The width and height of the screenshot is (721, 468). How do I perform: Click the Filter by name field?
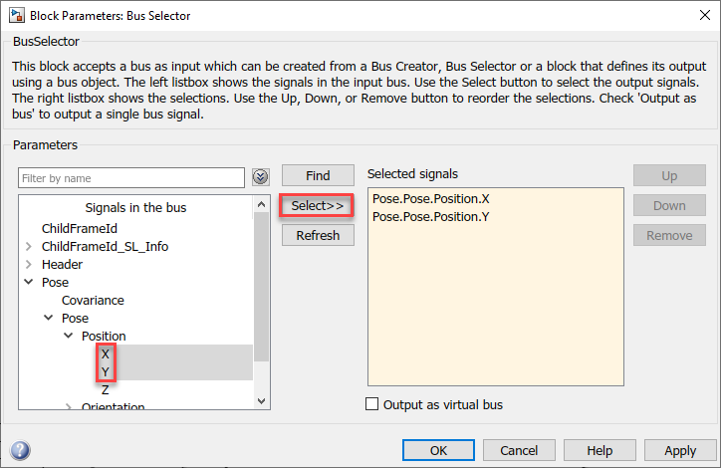point(131,177)
